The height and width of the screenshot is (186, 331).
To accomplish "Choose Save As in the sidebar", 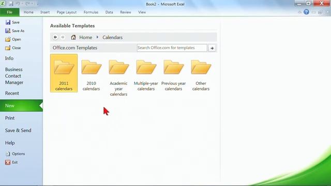I will coord(15,31).
